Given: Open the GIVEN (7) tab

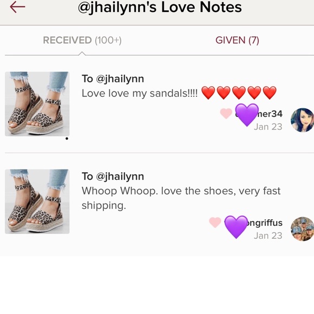Looking at the screenshot, I should [237, 40].
